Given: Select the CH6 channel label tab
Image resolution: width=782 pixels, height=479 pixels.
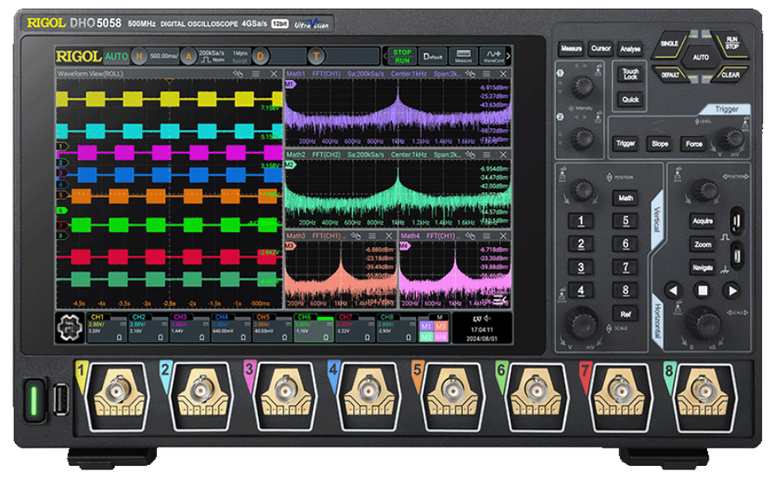Looking at the screenshot, I should coord(303,318).
